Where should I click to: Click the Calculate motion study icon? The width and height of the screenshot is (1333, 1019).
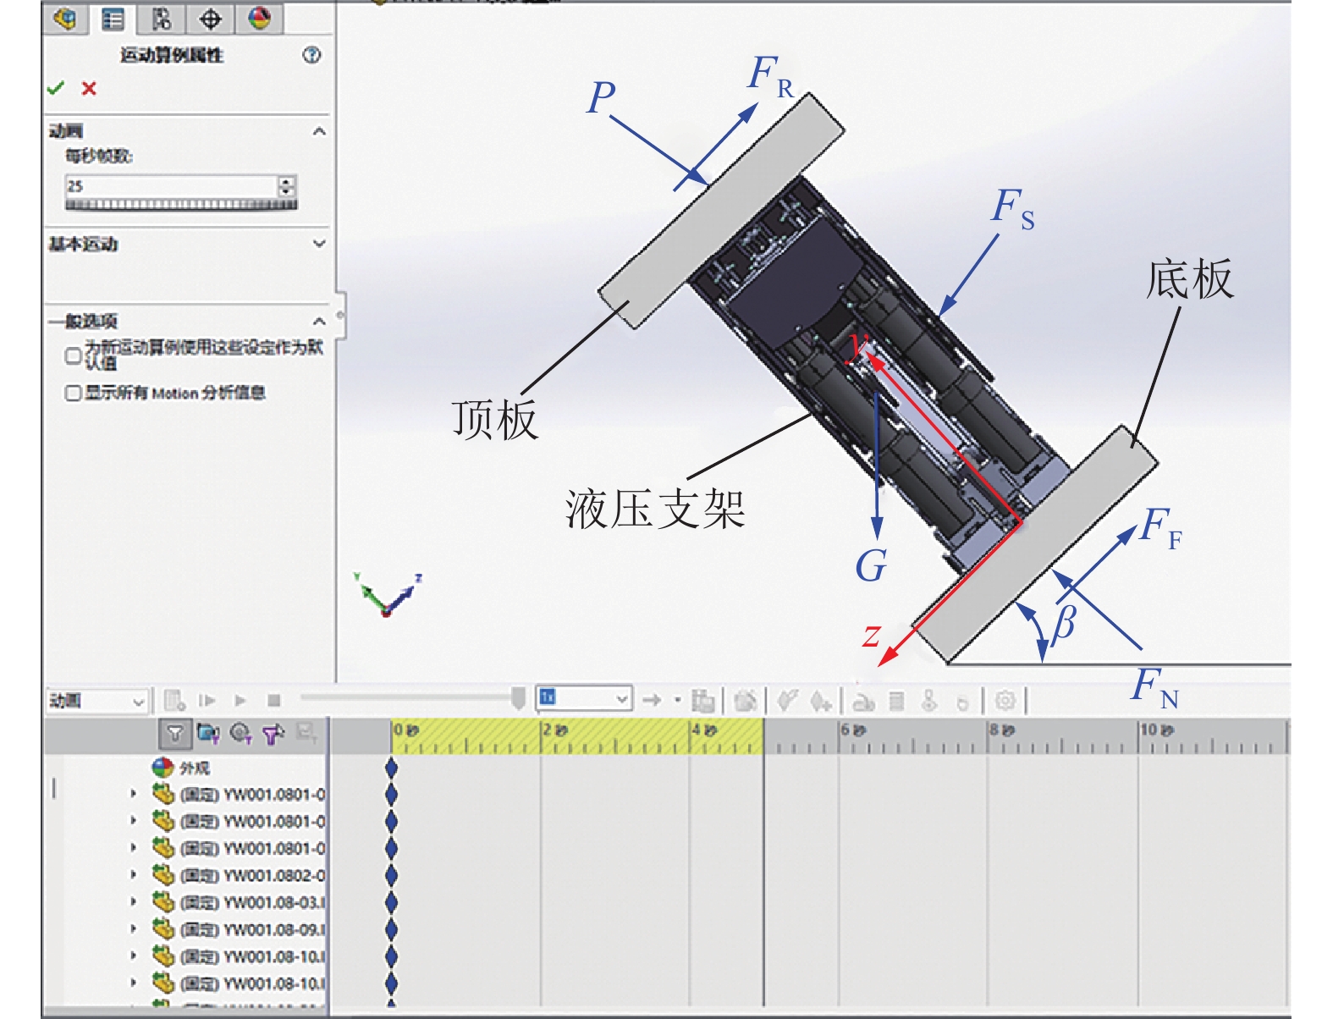[174, 701]
